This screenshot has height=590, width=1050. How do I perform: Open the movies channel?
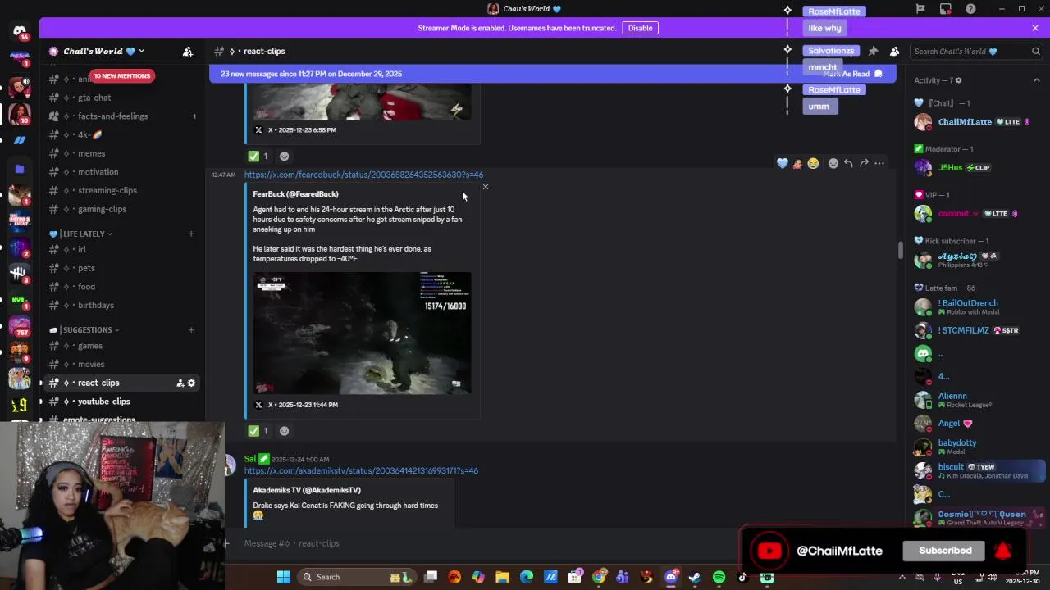click(123, 364)
